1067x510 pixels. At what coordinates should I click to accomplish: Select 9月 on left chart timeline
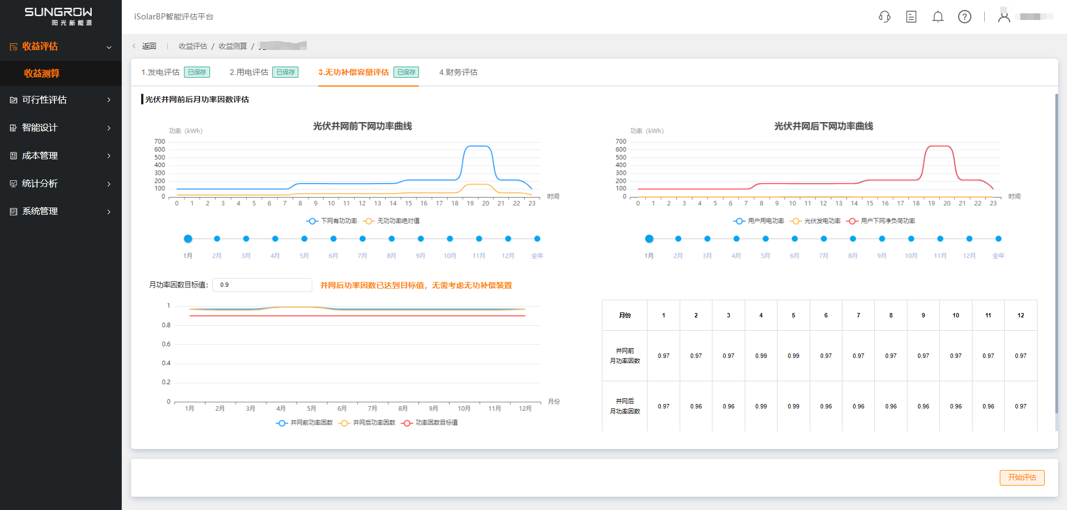click(x=421, y=239)
